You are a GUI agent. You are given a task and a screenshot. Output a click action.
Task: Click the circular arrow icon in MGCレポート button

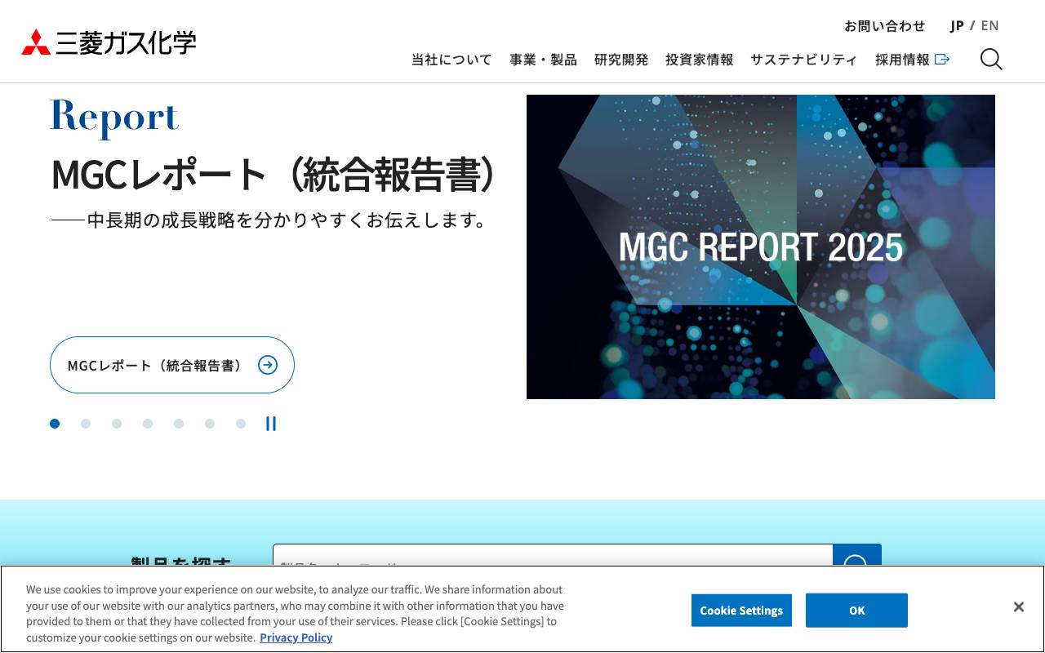point(268,365)
